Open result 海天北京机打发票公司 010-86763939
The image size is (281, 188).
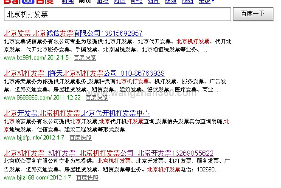click(x=84, y=73)
